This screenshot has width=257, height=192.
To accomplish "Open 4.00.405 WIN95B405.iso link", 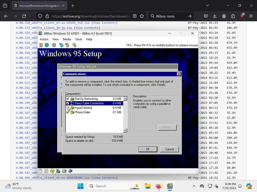I will pyautogui.click(x=53, y=178).
